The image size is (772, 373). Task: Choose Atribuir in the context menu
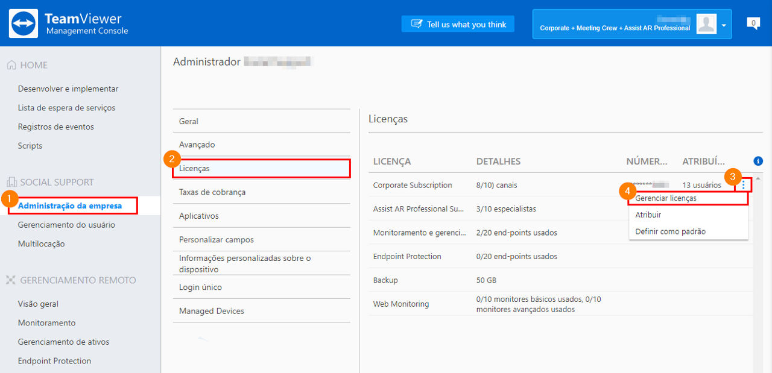pyautogui.click(x=648, y=215)
